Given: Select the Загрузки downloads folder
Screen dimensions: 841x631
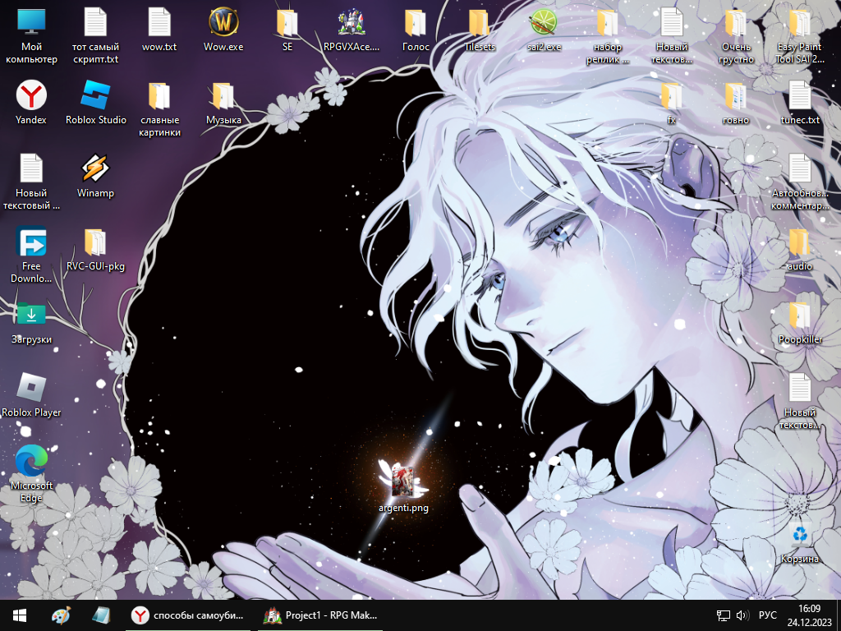Looking at the screenshot, I should 31,322.
